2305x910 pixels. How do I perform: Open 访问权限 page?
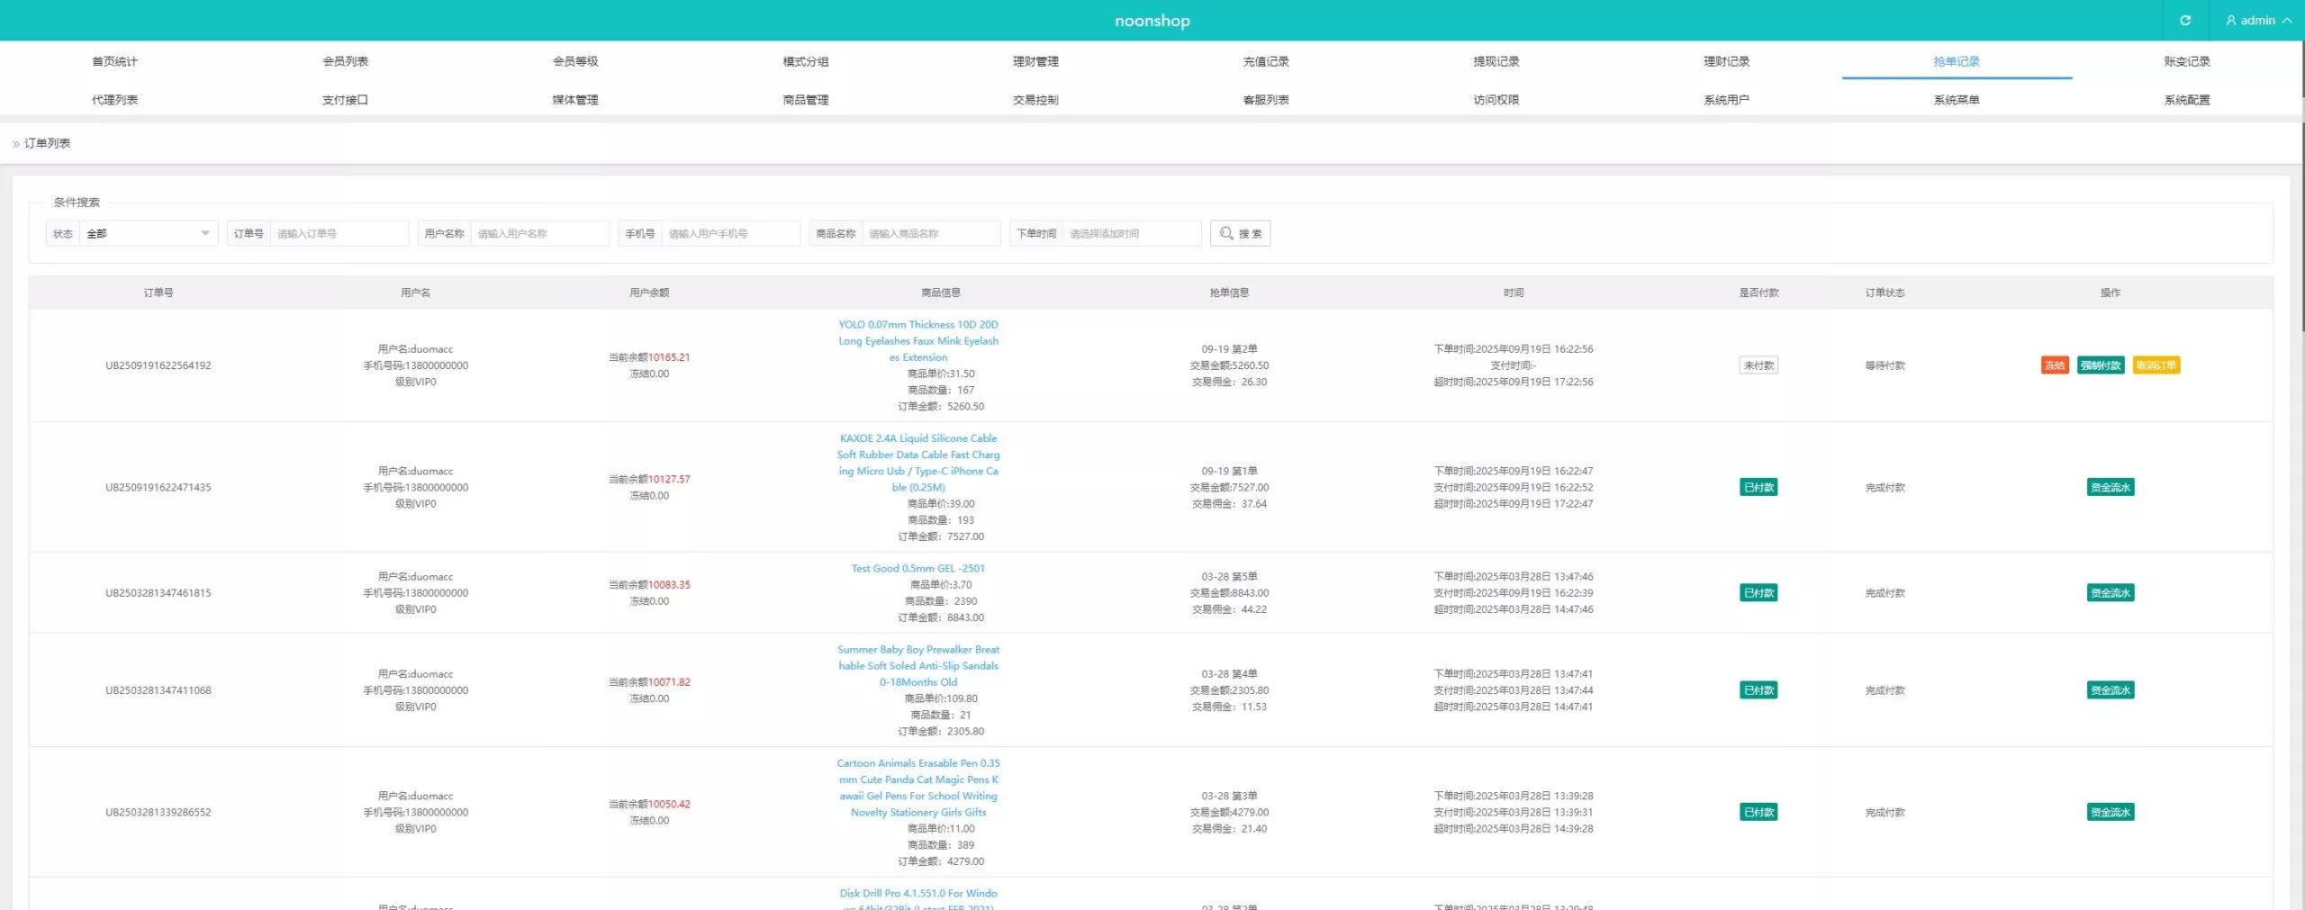[1496, 100]
